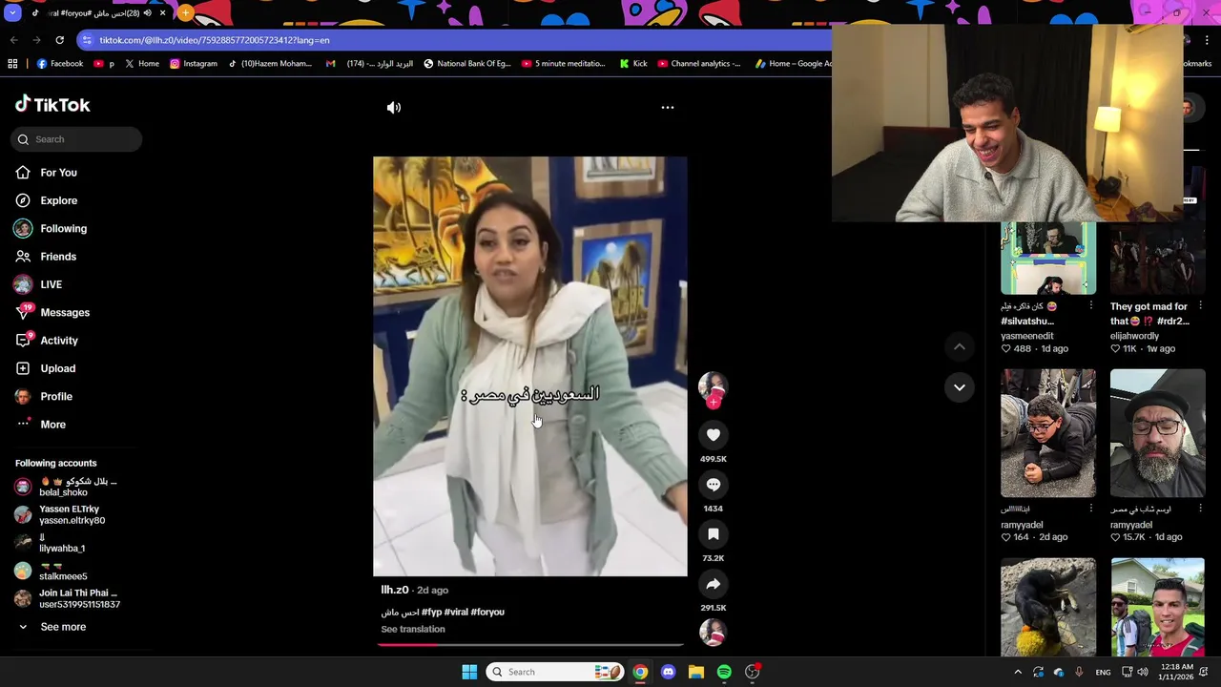Image resolution: width=1221 pixels, height=687 pixels.
Task: Open the three-dots video options menu
Action: (x=668, y=108)
